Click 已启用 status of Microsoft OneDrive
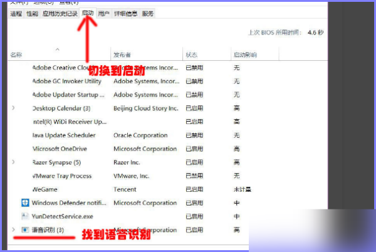Image resolution: width=376 pixels, height=252 pixels. point(194,149)
